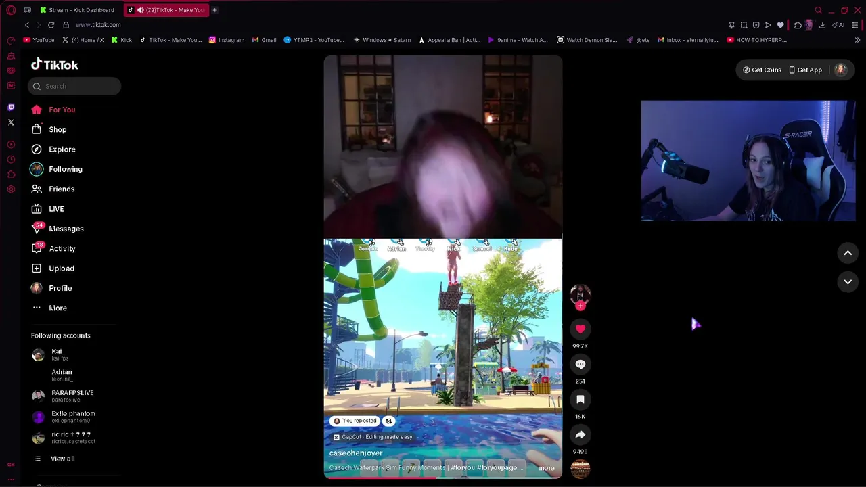
Task: Open Exile phantom account
Action: (x=64, y=417)
